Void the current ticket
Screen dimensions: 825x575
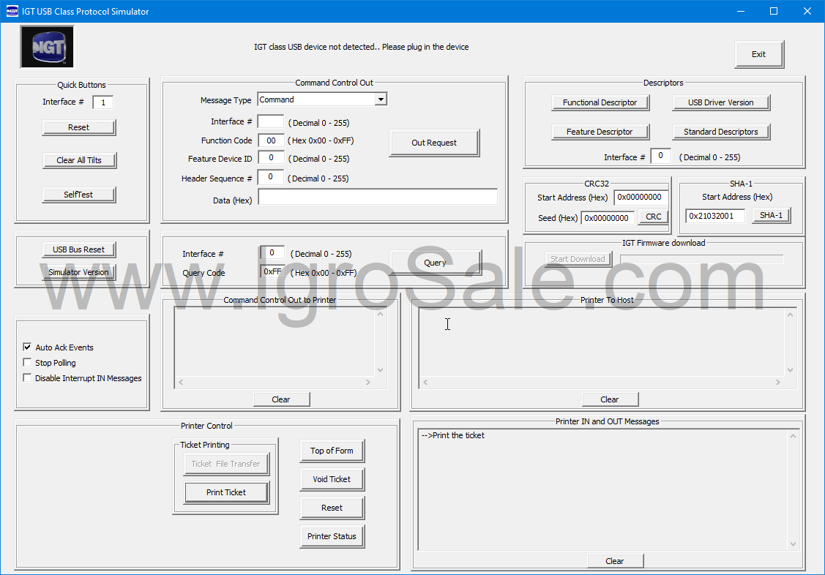pos(331,479)
